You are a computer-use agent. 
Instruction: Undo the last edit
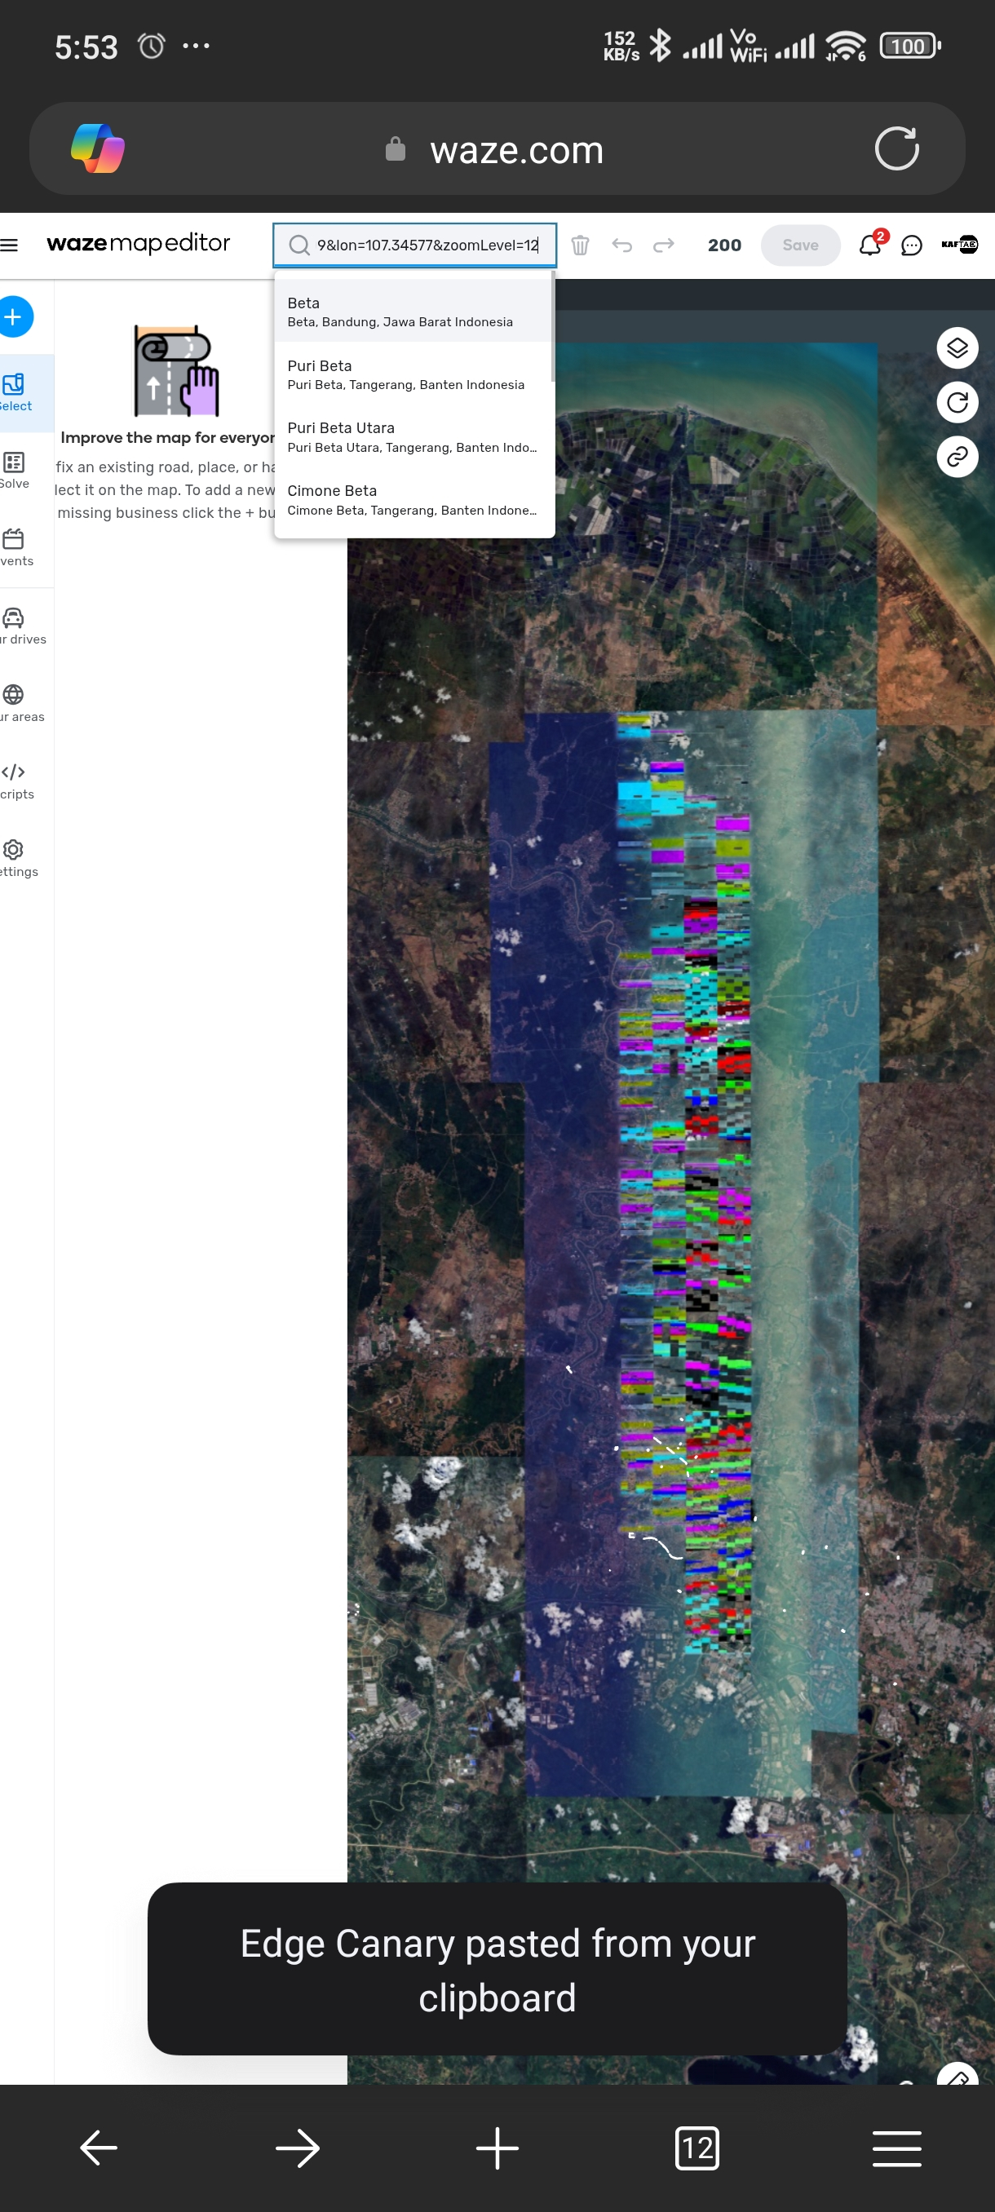pos(621,246)
